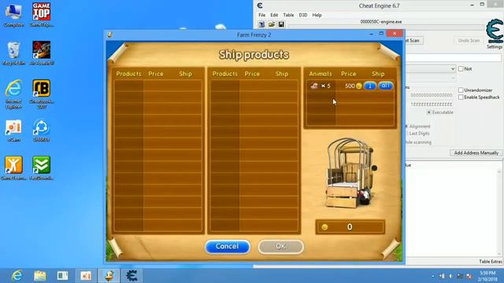The width and height of the screenshot is (504, 283).
Task: Open the File menu in Cheat Engine
Action: [x=262, y=15]
